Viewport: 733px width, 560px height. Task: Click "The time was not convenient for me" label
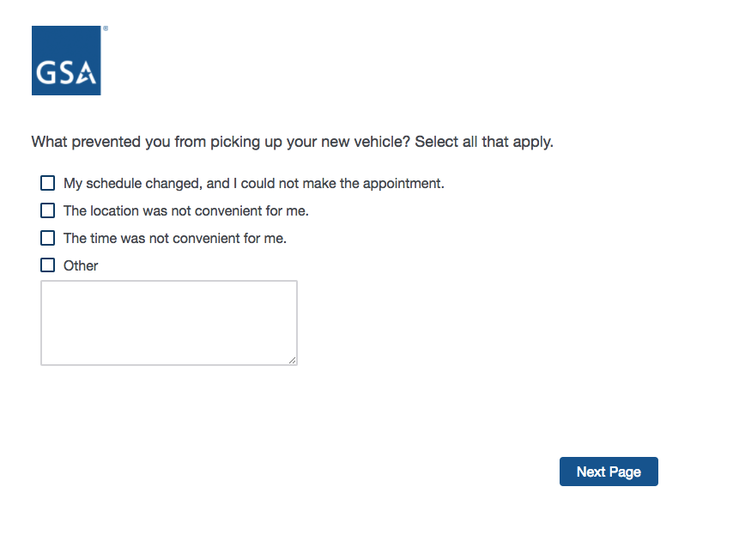pos(174,239)
